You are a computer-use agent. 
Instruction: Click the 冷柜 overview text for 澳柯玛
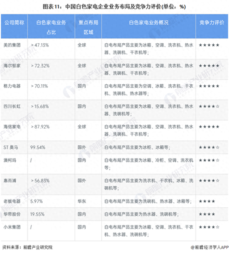(149, 164)
